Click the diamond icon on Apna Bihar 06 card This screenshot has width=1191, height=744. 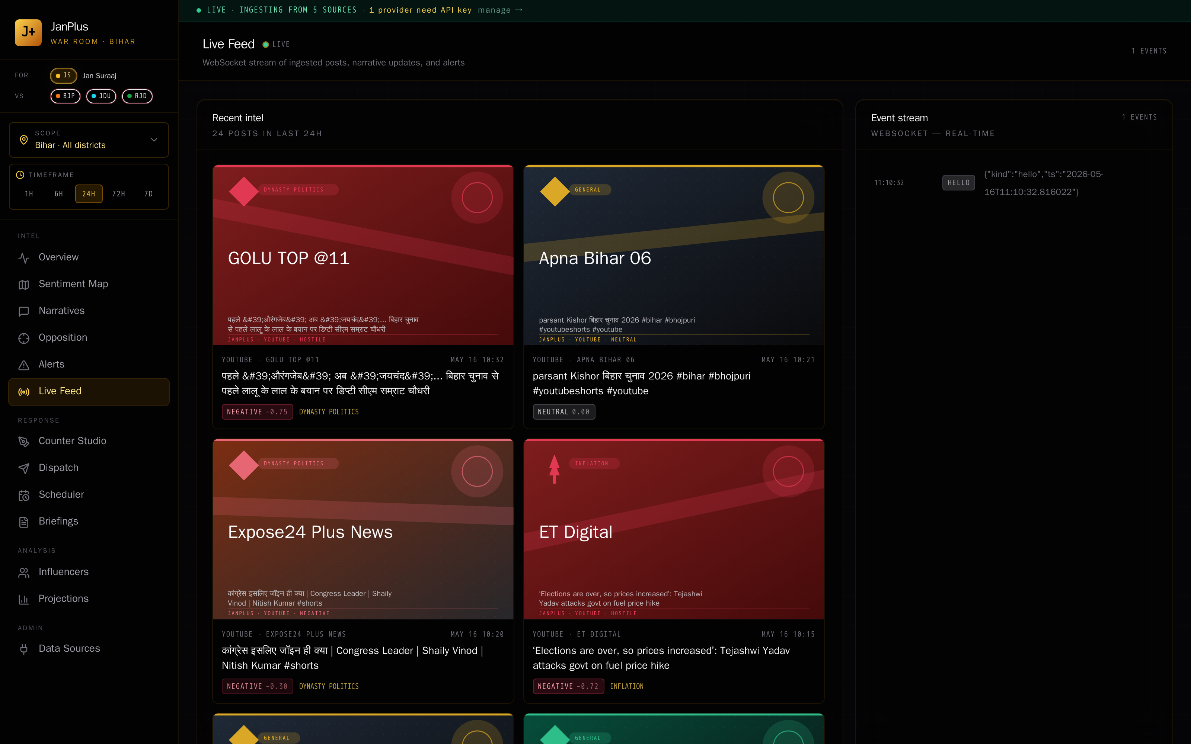pos(555,191)
